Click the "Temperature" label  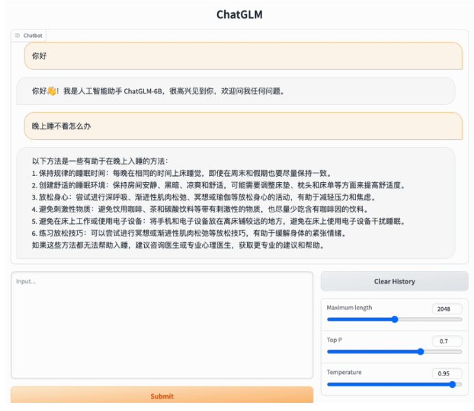click(x=344, y=372)
